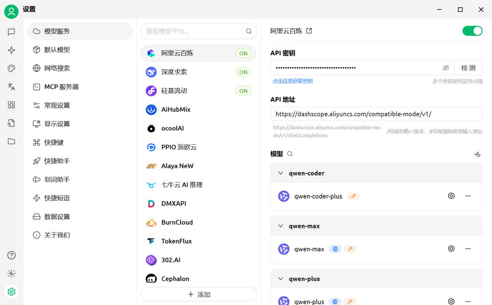Open settings for qwen-max model
The width and height of the screenshot is (492, 305).
(451, 249)
